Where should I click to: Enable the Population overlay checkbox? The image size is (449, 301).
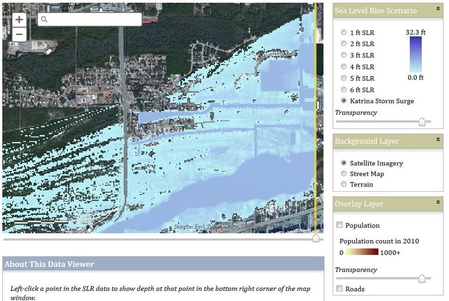pyautogui.click(x=339, y=226)
